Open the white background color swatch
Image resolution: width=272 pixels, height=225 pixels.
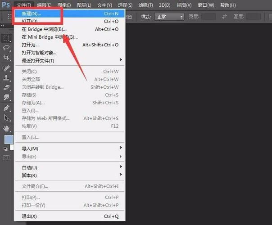click(x=12, y=147)
